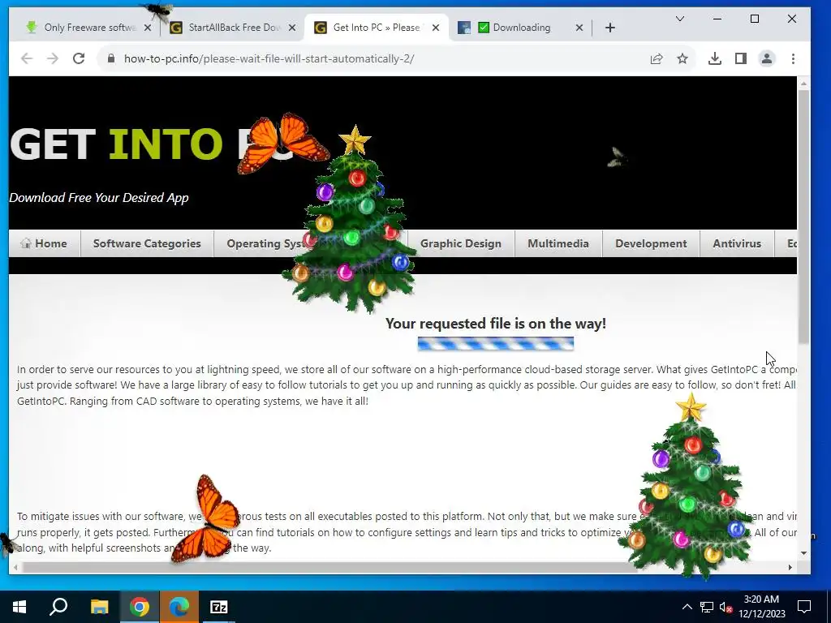Reload the current page
The height and width of the screenshot is (623, 831).
click(79, 58)
